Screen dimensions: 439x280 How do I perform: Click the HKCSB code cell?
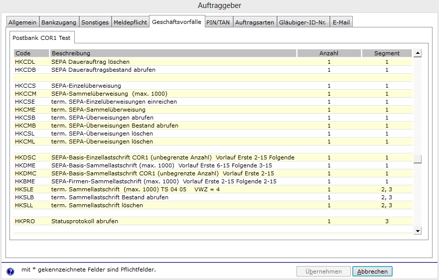coord(25,118)
